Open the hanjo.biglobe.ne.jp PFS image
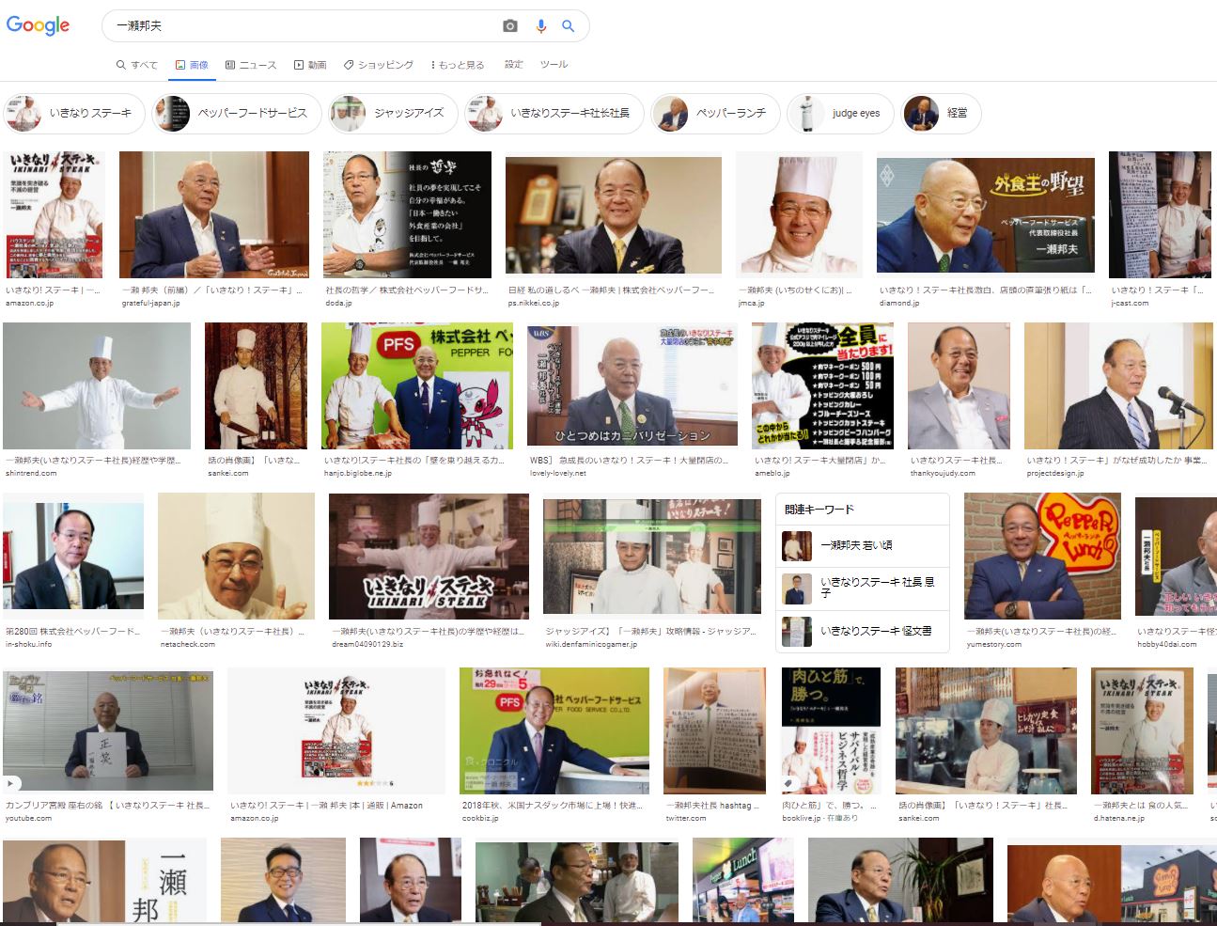 click(417, 385)
